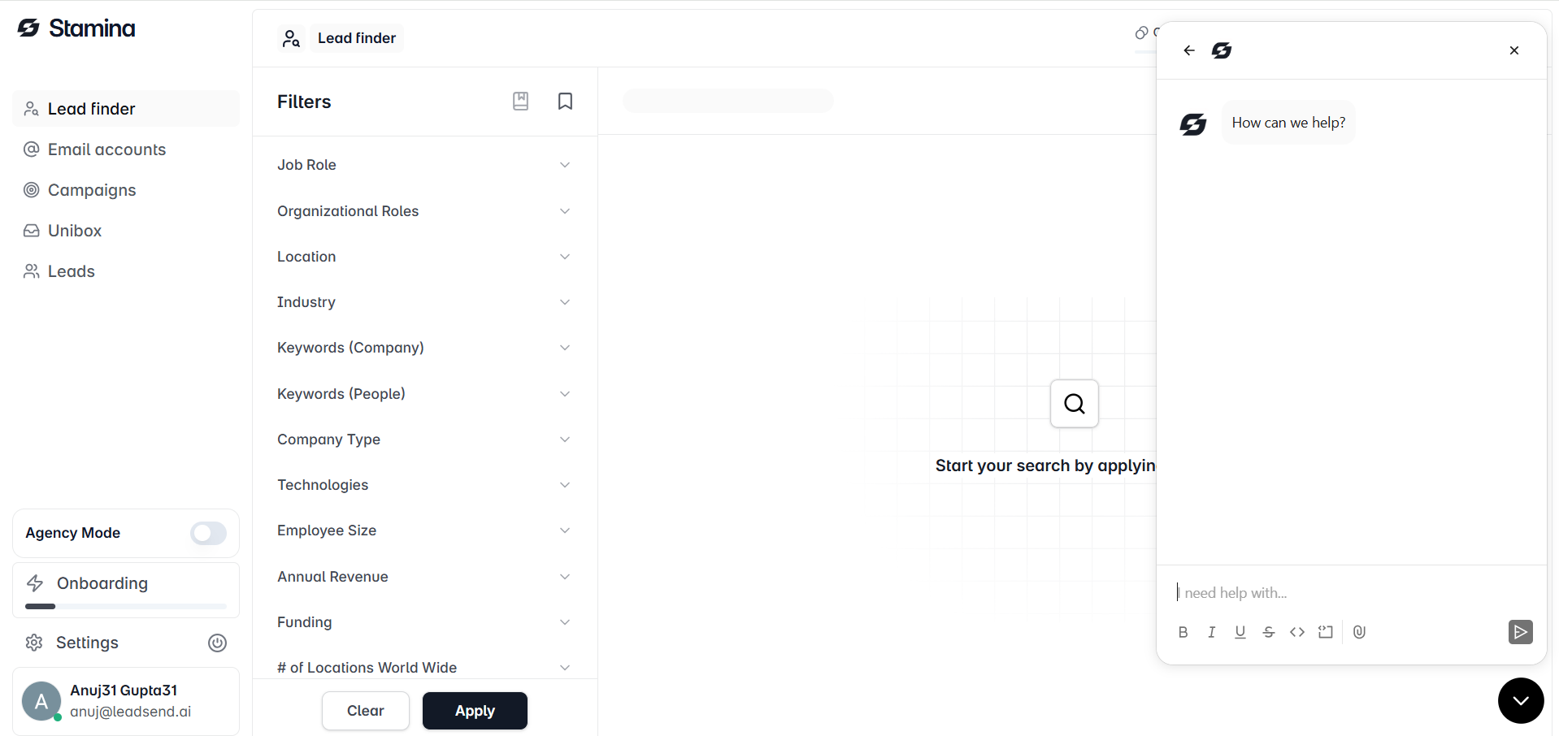
Task: Click the Onboarding lightning bolt icon
Action: click(35, 583)
